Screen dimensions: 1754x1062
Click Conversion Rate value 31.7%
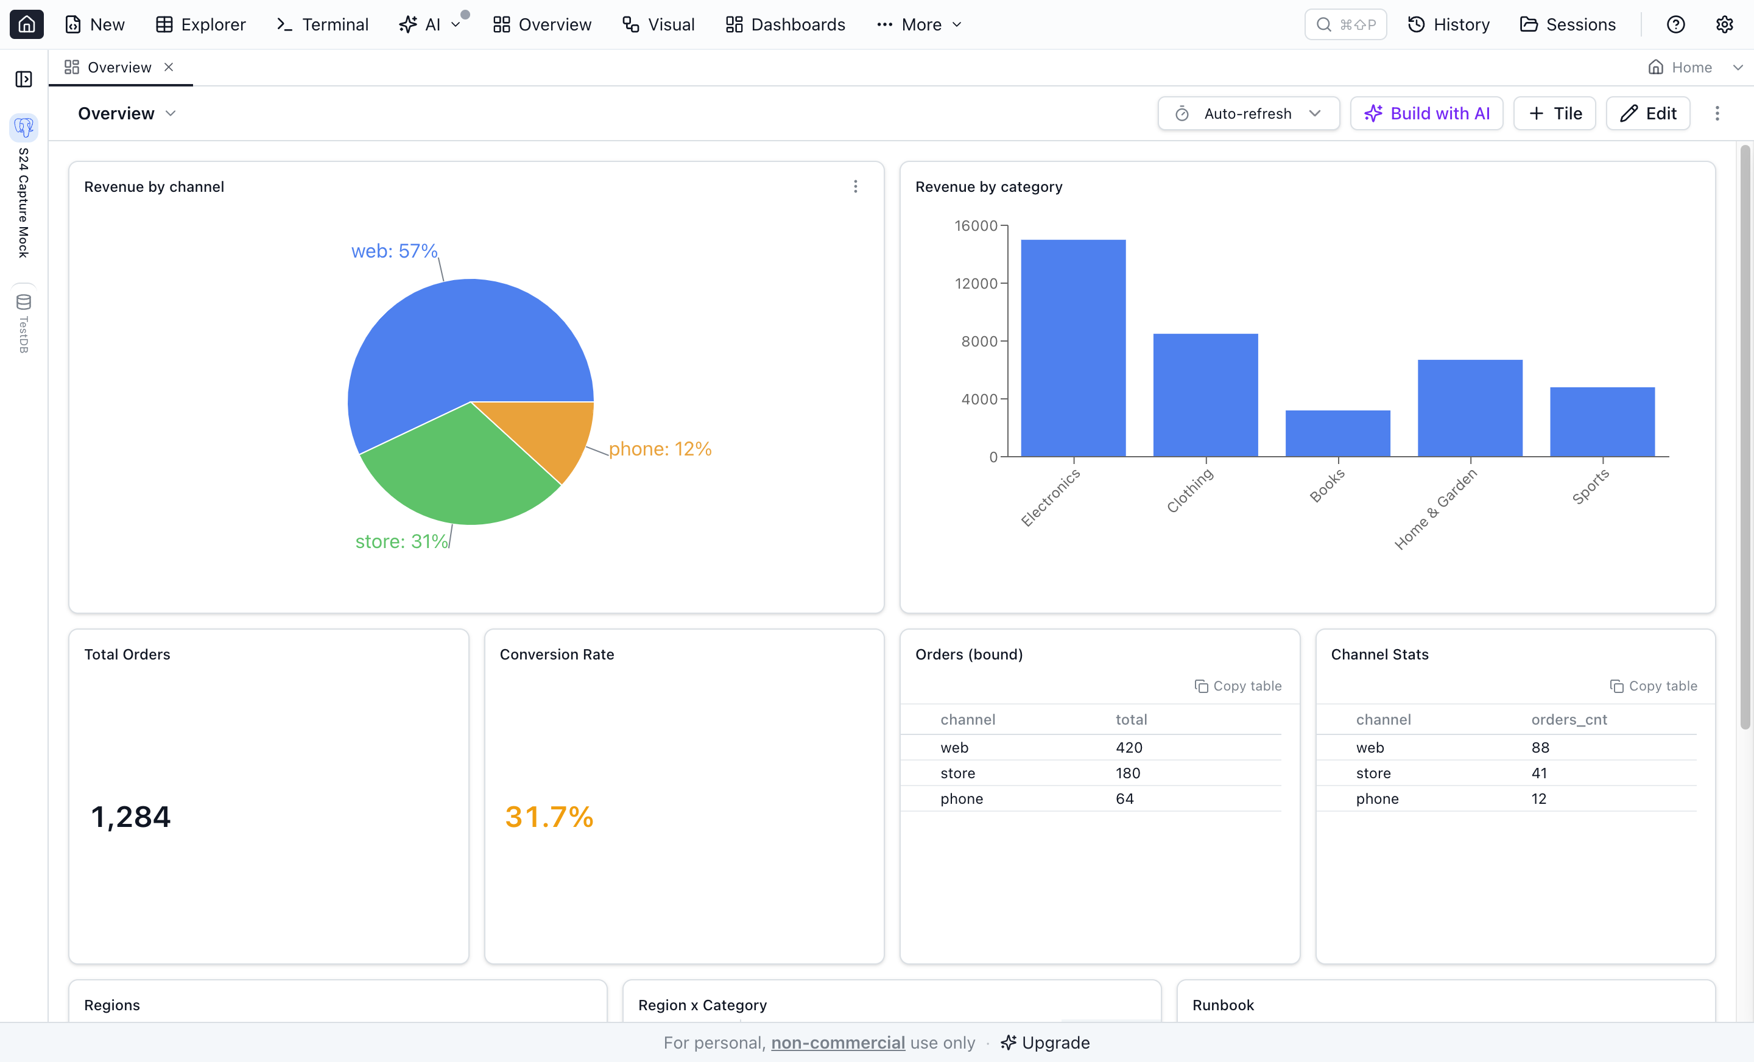(549, 817)
